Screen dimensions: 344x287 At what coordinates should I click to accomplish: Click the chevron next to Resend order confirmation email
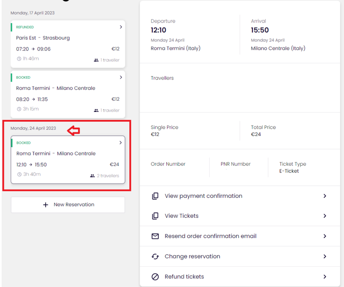325,236
